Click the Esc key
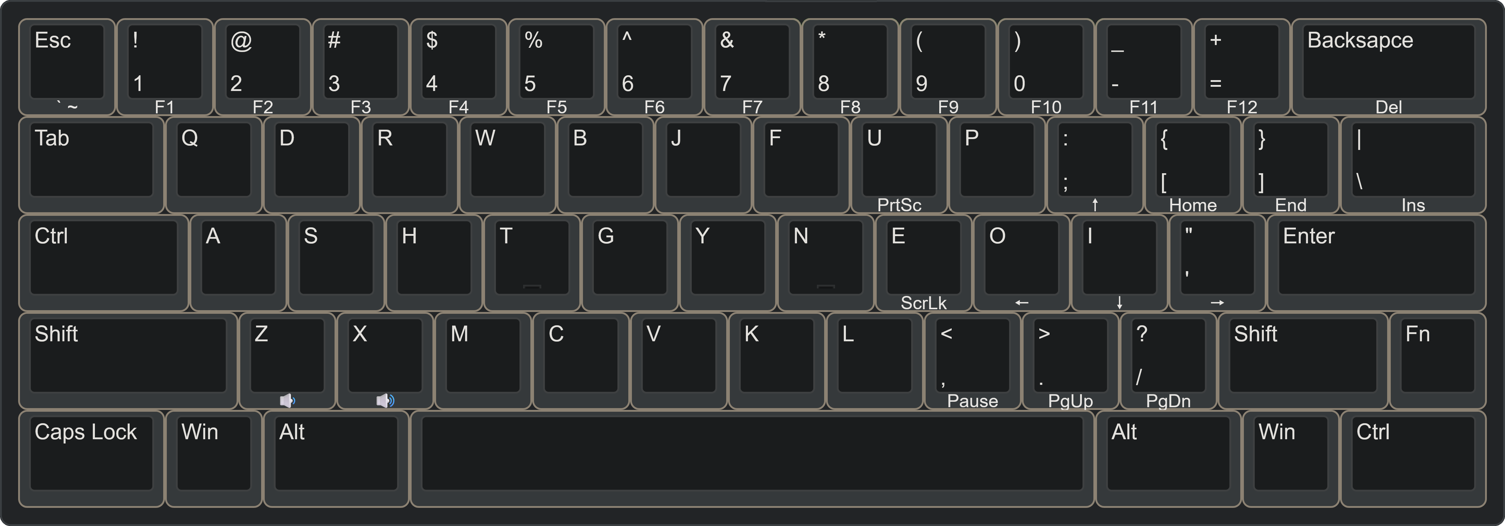 click(66, 67)
